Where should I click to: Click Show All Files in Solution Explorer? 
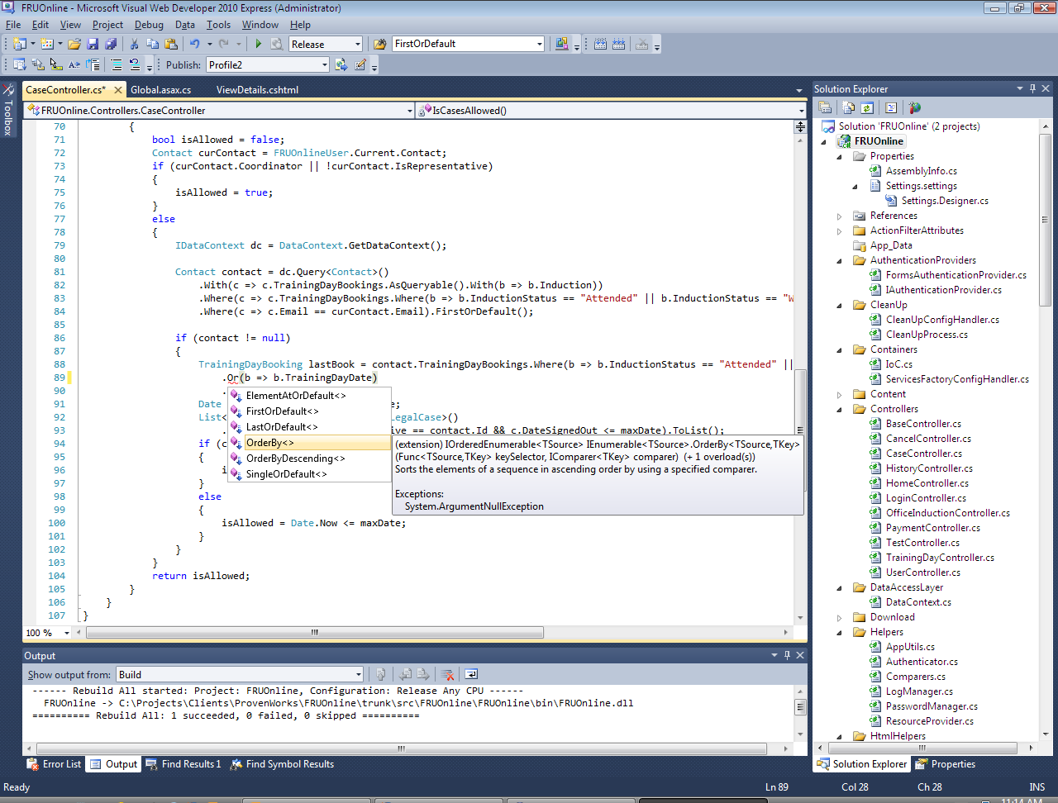pyautogui.click(x=848, y=107)
